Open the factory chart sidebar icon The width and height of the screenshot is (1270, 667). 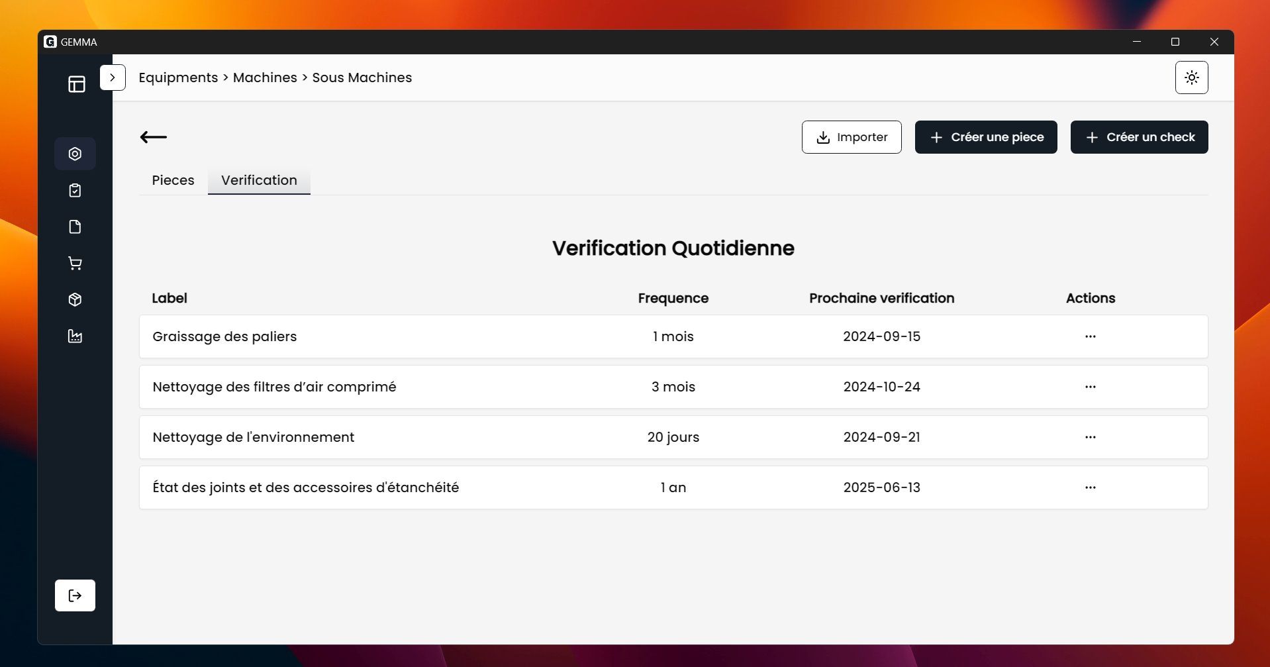click(75, 336)
